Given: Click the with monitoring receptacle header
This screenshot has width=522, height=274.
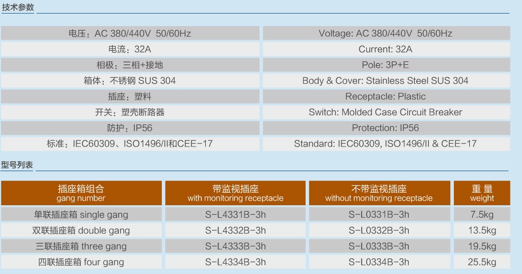Looking at the screenshot, I should coord(235,193).
